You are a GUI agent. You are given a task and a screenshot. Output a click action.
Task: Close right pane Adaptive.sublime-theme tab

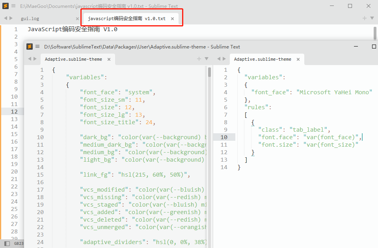pyautogui.click(x=298, y=60)
